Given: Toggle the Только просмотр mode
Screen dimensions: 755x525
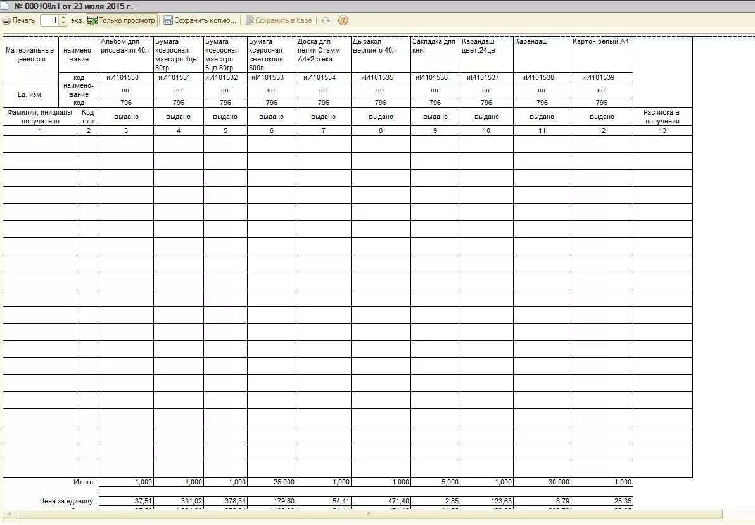Looking at the screenshot, I should tap(122, 21).
